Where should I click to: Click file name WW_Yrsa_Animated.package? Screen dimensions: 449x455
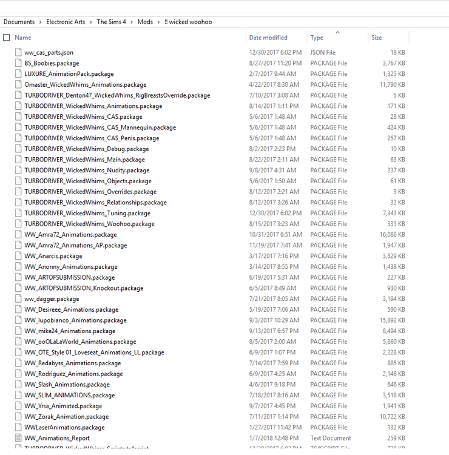[63, 406]
